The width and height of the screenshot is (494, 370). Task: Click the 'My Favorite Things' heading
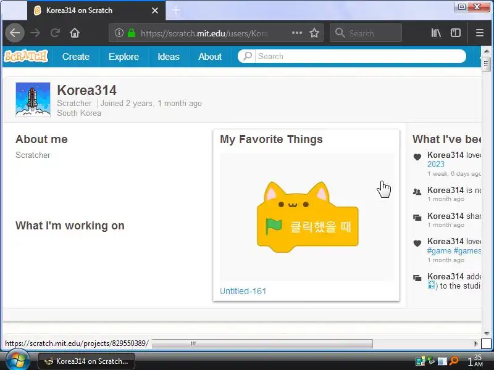click(271, 139)
